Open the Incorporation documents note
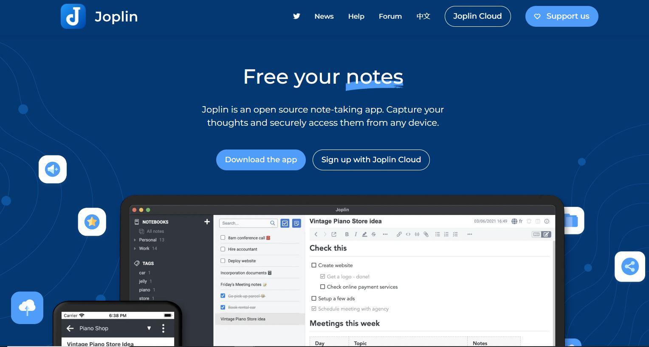This screenshot has height=347, width=649. [x=246, y=273]
